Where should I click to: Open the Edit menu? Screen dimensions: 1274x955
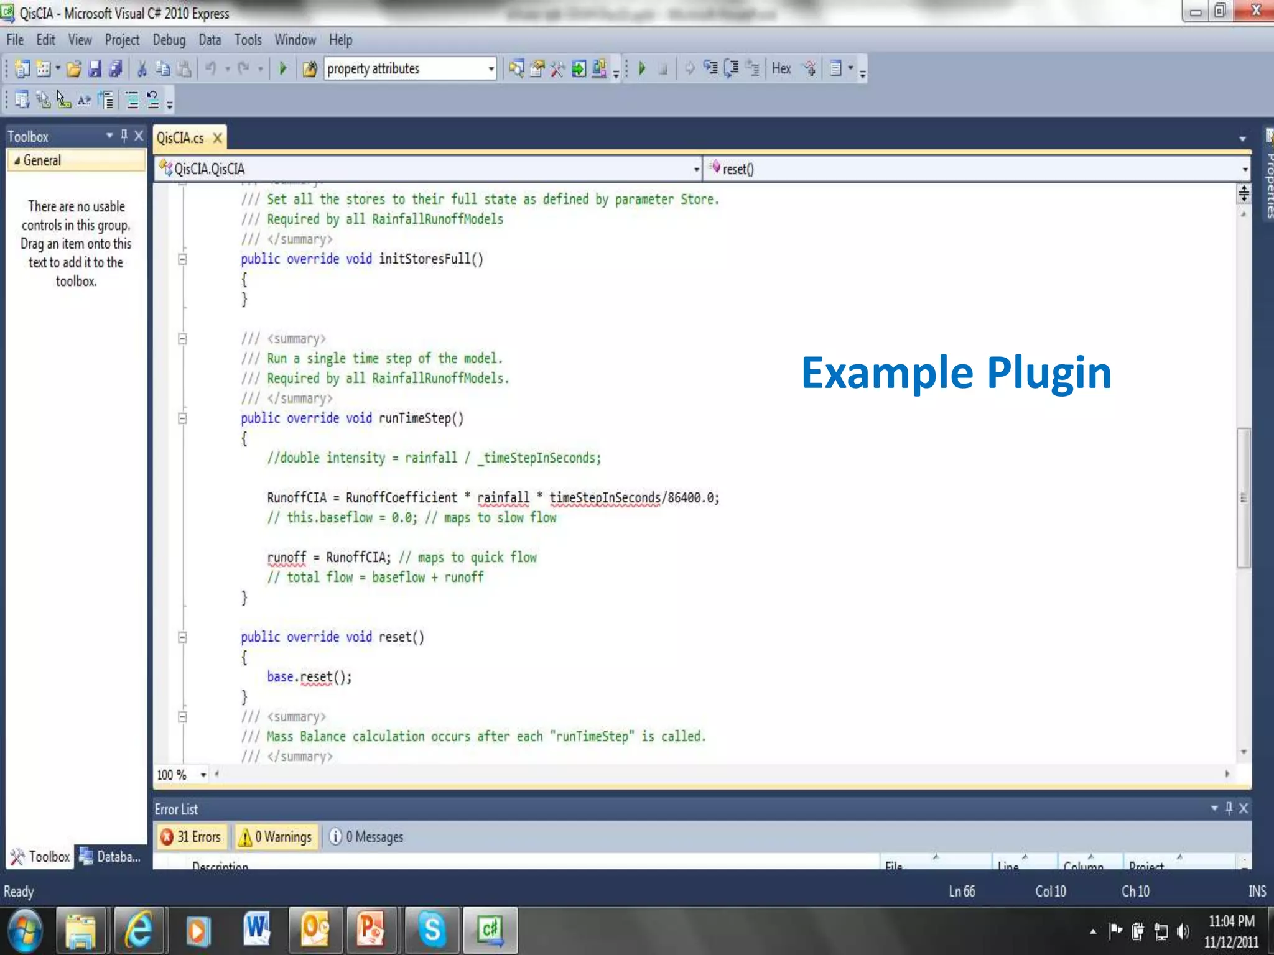[45, 40]
